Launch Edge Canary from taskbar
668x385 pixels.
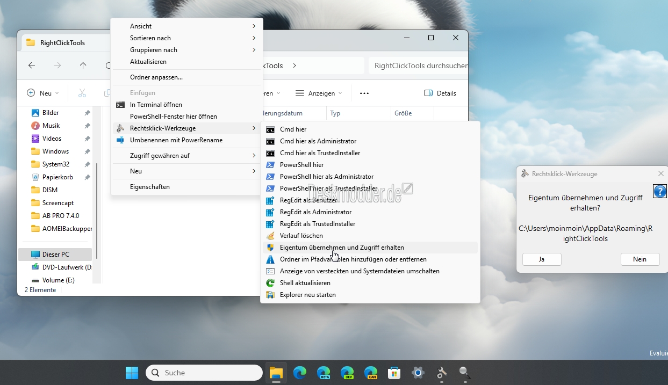(x=371, y=373)
